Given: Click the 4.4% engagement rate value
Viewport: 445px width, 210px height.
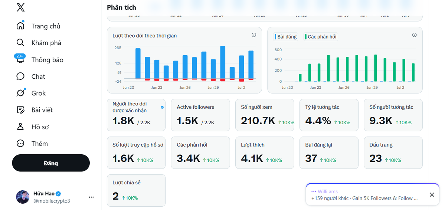Looking at the screenshot, I should (x=318, y=121).
